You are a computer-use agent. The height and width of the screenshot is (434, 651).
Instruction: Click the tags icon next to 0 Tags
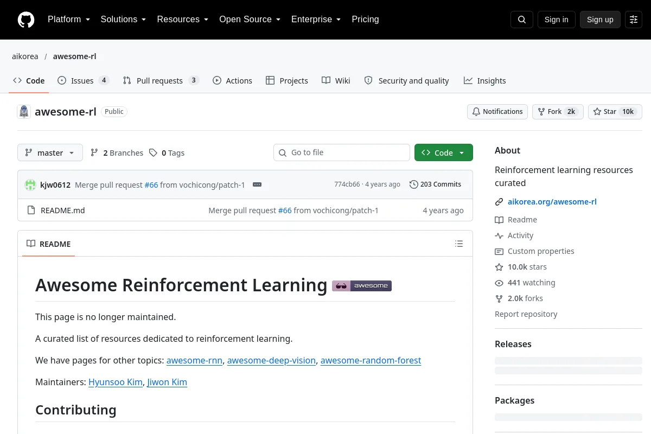click(154, 153)
